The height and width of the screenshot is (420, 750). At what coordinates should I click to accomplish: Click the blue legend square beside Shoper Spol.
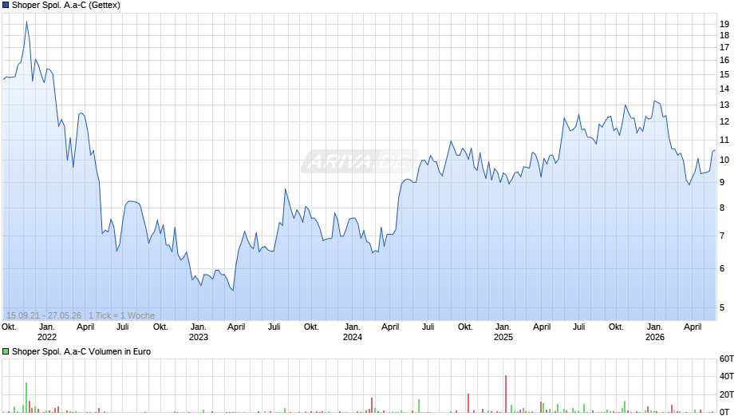pos(6,6)
